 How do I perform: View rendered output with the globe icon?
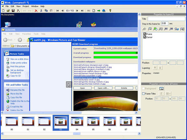point(104,11)
